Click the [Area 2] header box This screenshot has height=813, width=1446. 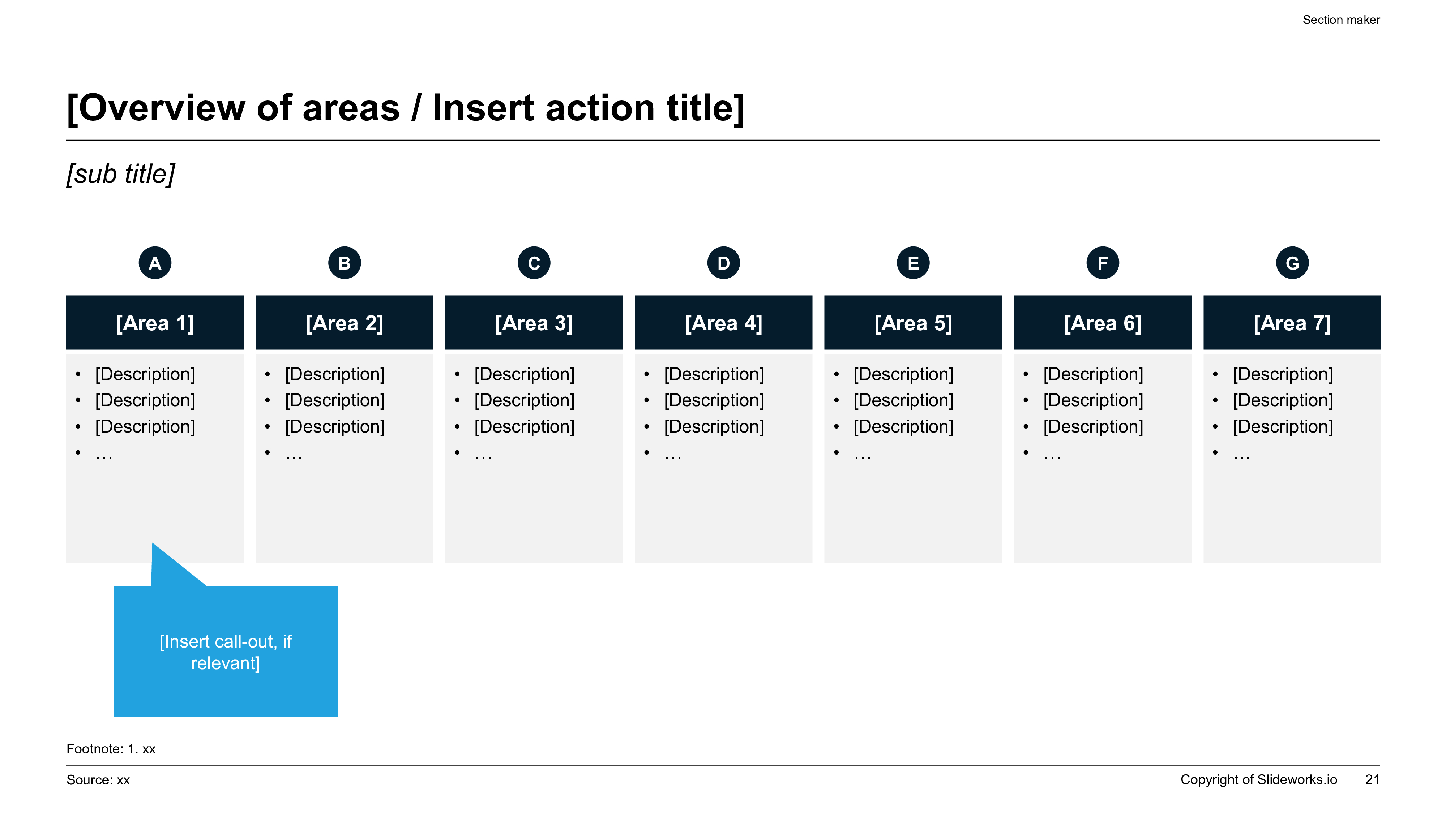[345, 323]
